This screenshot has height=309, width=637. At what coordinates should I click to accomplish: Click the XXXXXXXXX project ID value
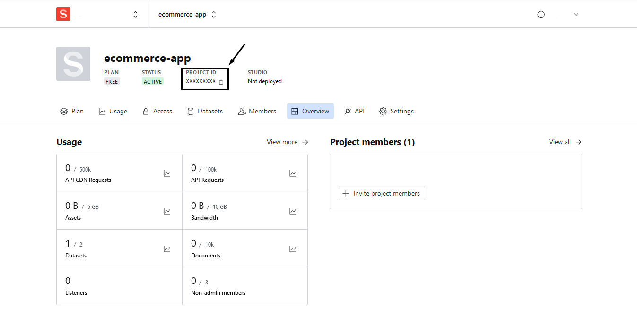201,81
